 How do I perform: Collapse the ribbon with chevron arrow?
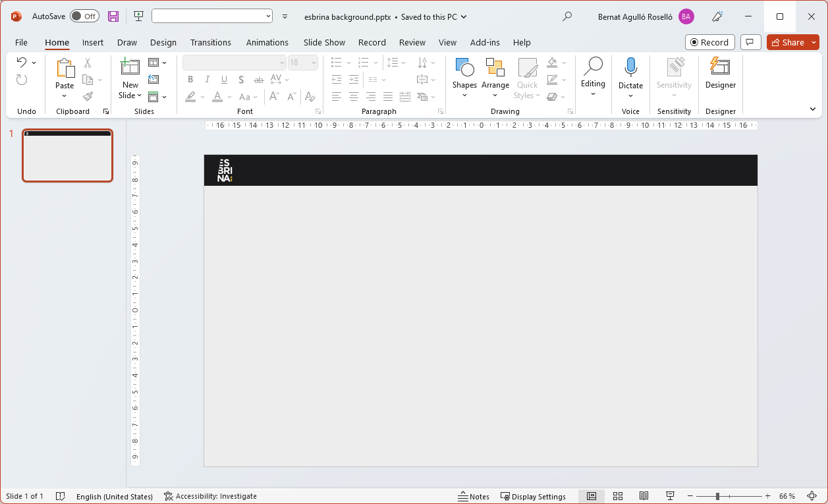813,109
